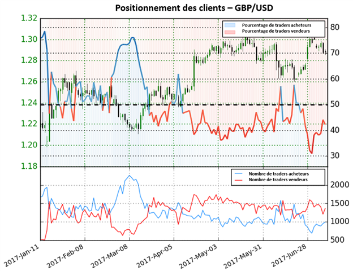This screenshot has height=271, width=353.
Task: Click the 1.28 price axis label
Action: pos(29,60)
